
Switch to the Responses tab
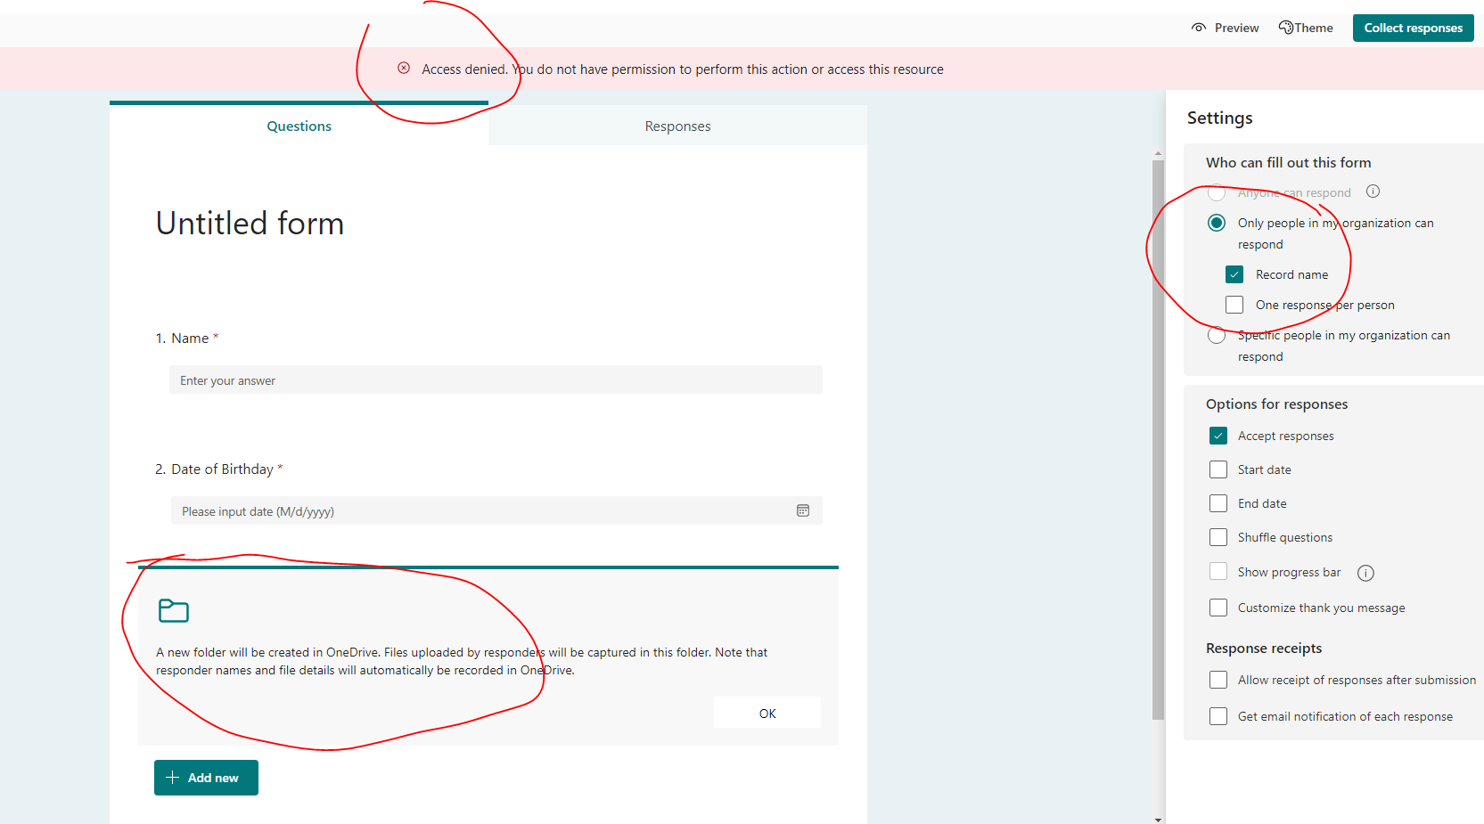click(677, 126)
